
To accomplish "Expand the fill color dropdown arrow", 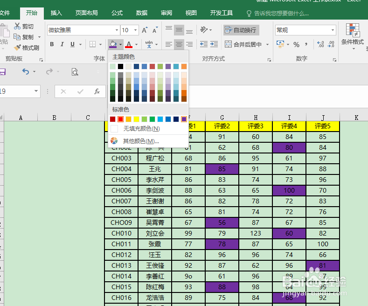I will click(x=120, y=44).
